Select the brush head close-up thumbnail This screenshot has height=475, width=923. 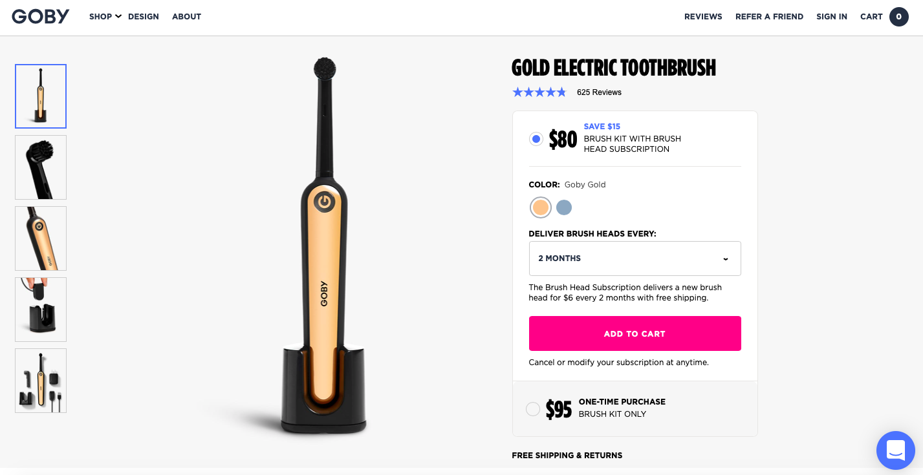41,167
